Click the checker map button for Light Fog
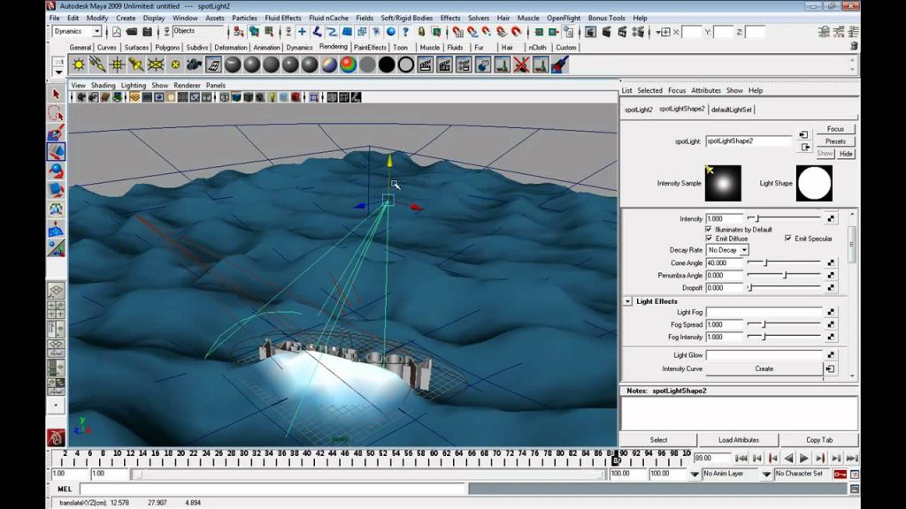This screenshot has width=906, height=509. (x=831, y=312)
